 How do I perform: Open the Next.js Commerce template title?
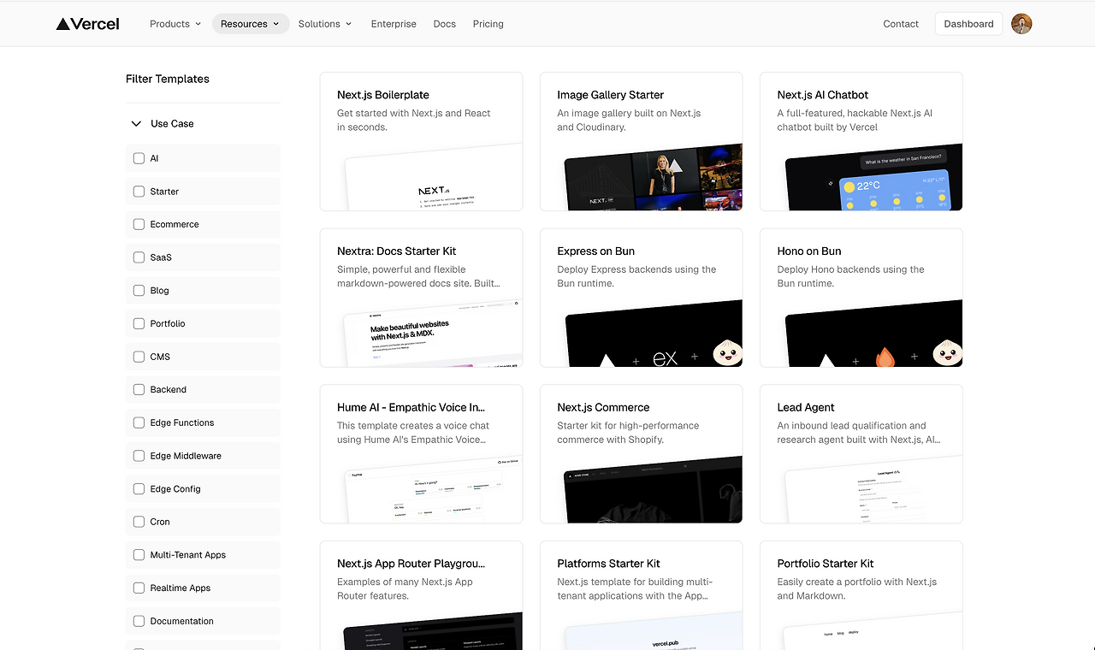click(603, 408)
